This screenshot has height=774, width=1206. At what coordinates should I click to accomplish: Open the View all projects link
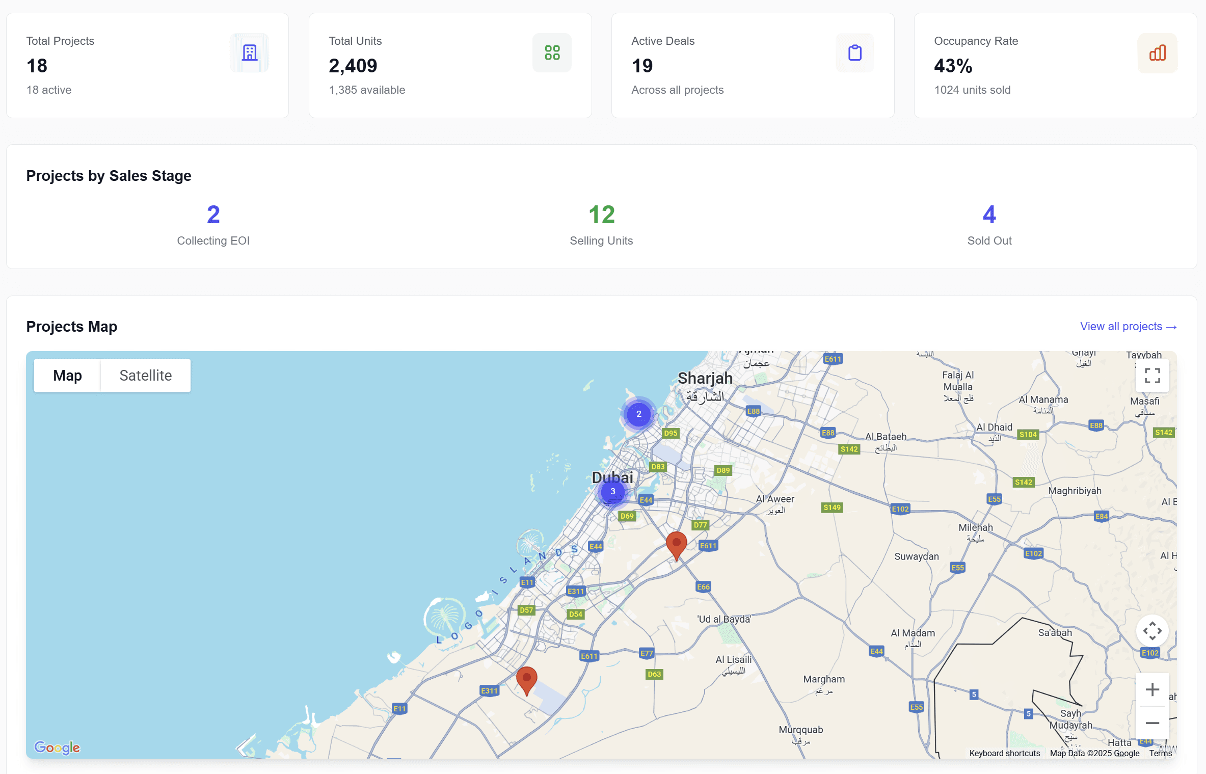(1128, 327)
